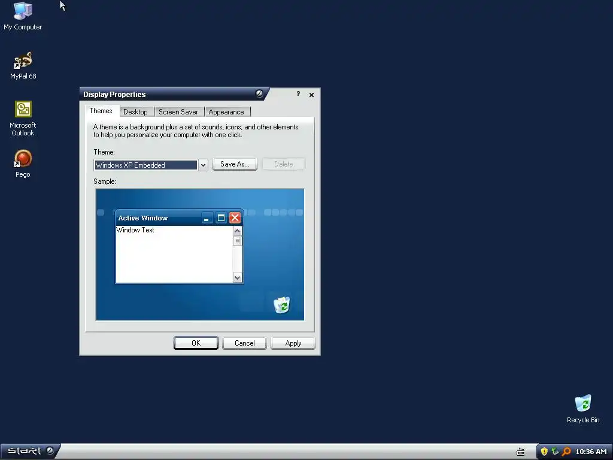
Task: Click the "Sample:" label
Action: pos(105,181)
